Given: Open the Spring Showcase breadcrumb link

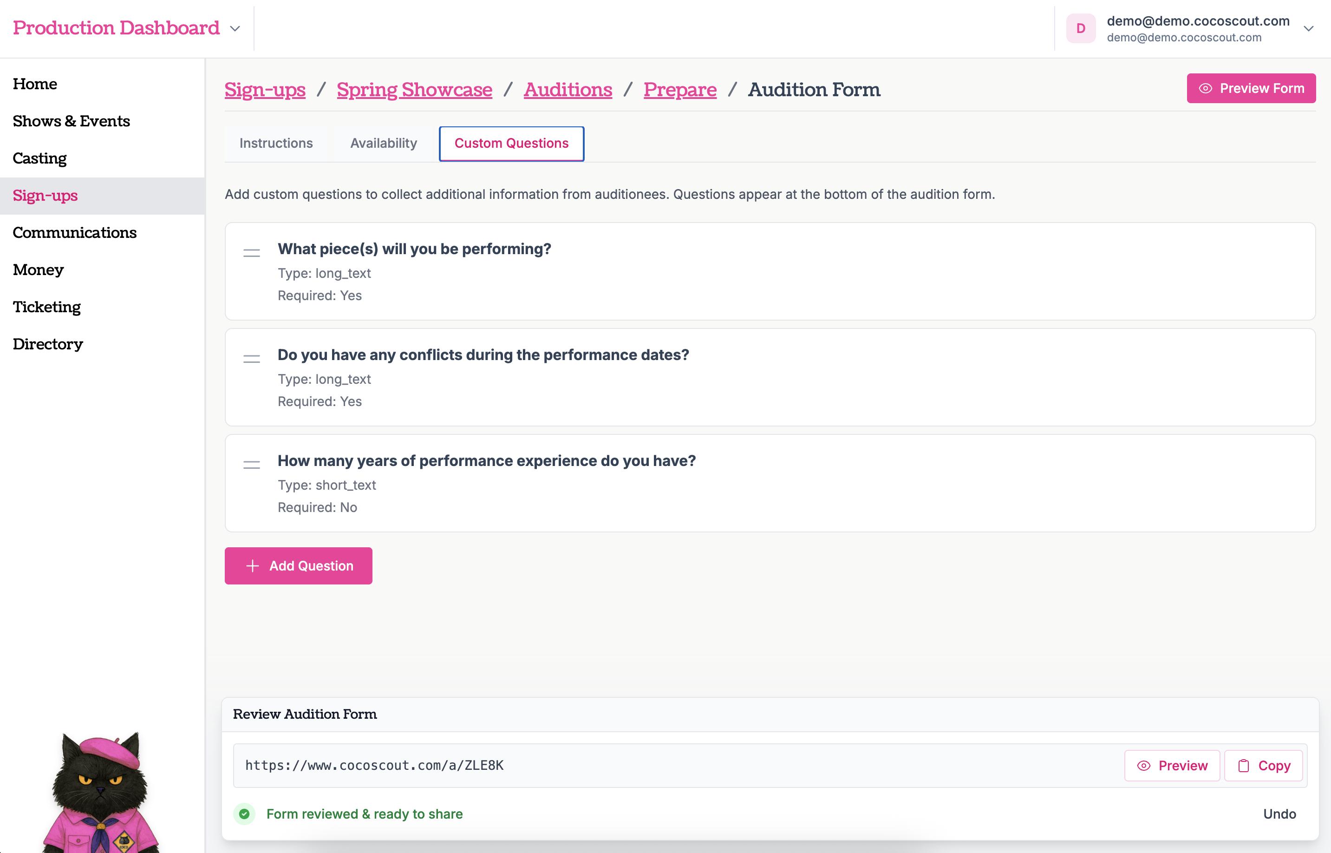Looking at the screenshot, I should pyautogui.click(x=414, y=89).
